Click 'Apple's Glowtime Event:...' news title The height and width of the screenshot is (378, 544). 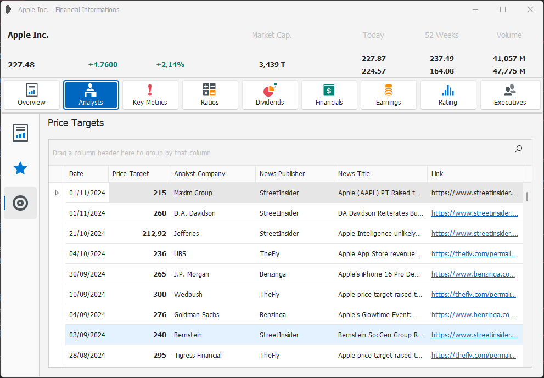378,314
